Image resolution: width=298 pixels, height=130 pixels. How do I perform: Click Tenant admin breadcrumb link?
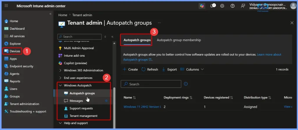(x=82, y=15)
